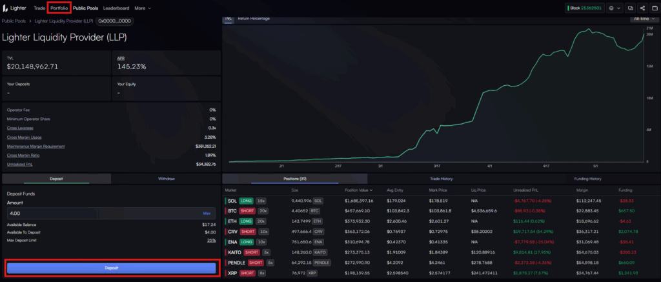This screenshot has width=661, height=282.
Task: Click XRP market in positions table
Action: [232, 273]
